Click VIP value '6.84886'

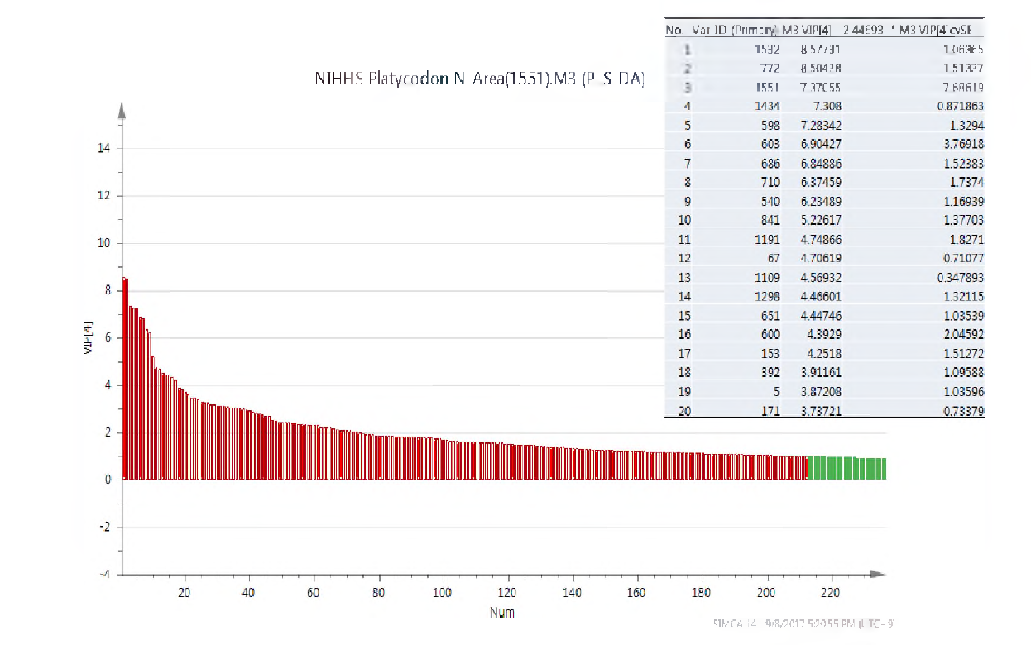pyautogui.click(x=820, y=163)
